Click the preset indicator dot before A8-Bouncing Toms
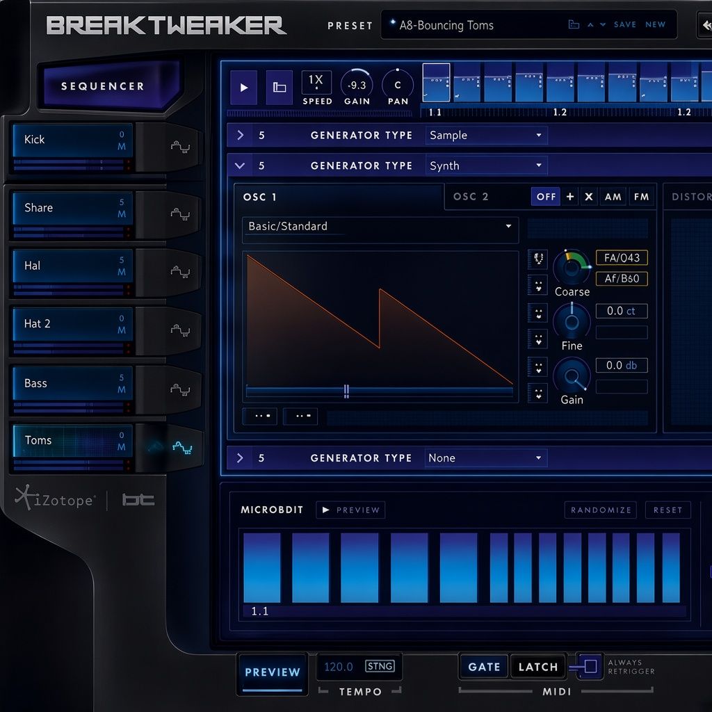This screenshot has width=712, height=712. point(393,22)
